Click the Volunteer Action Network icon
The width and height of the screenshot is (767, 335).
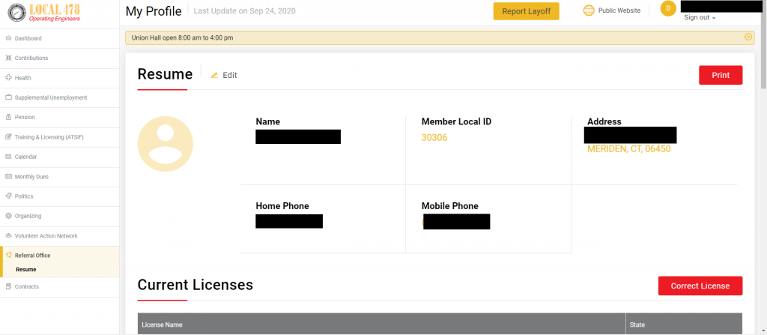coord(8,235)
